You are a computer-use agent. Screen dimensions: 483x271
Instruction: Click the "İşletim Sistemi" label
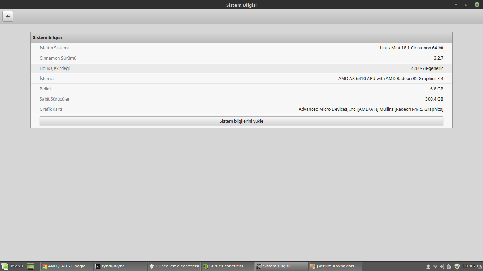point(54,48)
